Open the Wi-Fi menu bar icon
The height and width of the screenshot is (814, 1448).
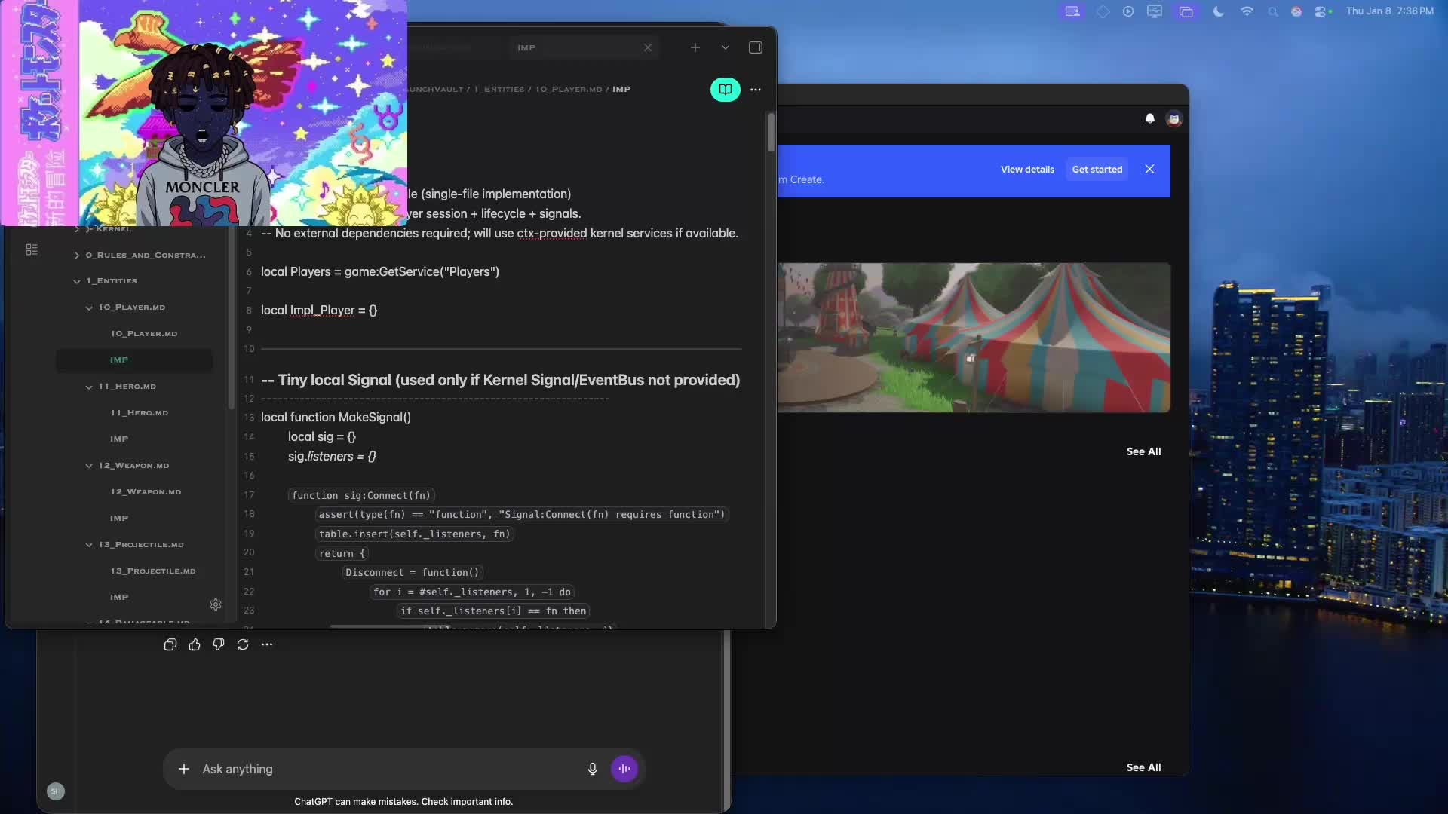pos(1247,11)
